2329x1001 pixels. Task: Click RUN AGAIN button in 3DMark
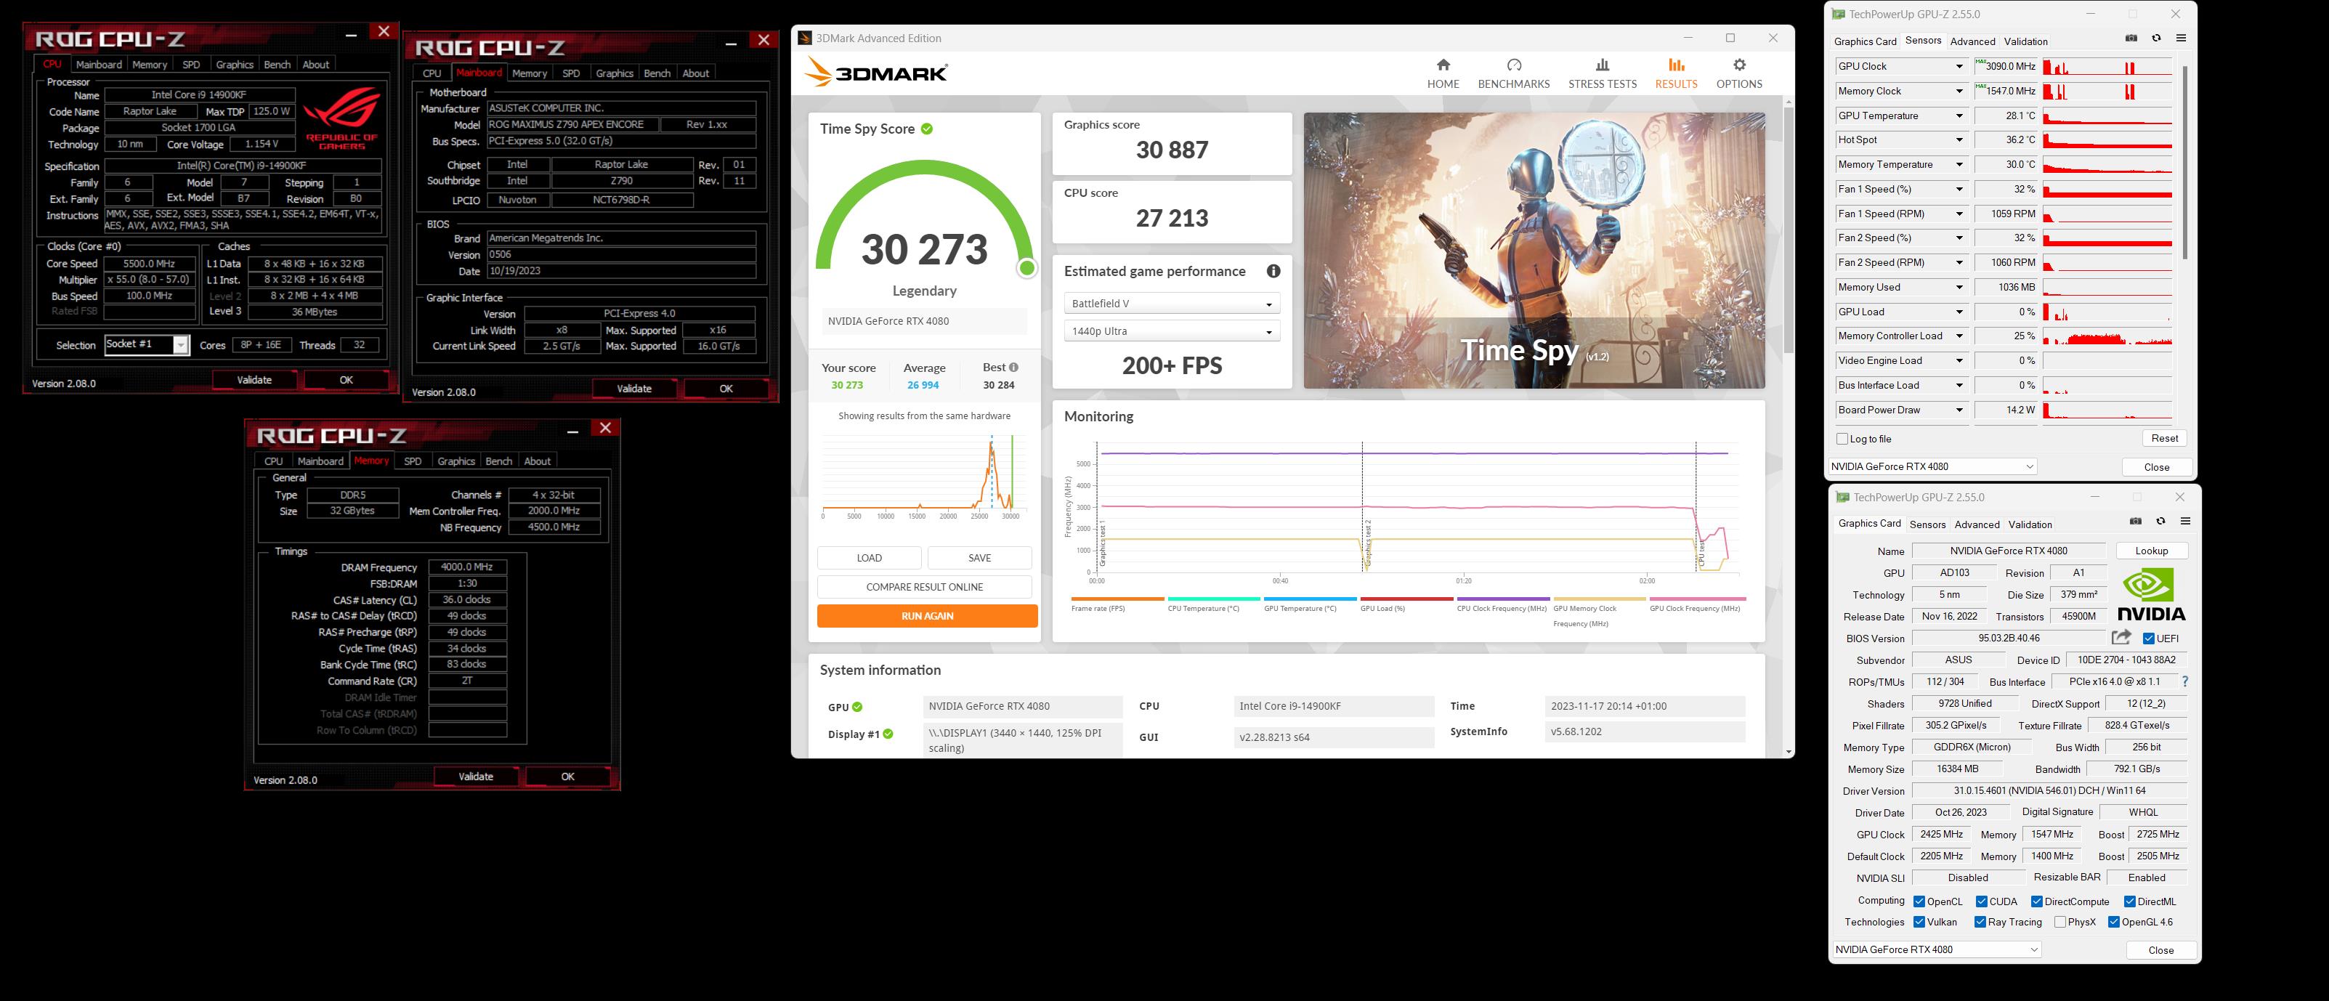[x=927, y=616]
